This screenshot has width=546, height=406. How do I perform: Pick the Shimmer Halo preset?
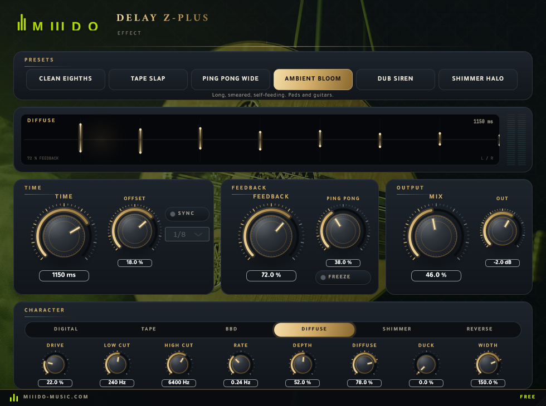[x=478, y=79]
